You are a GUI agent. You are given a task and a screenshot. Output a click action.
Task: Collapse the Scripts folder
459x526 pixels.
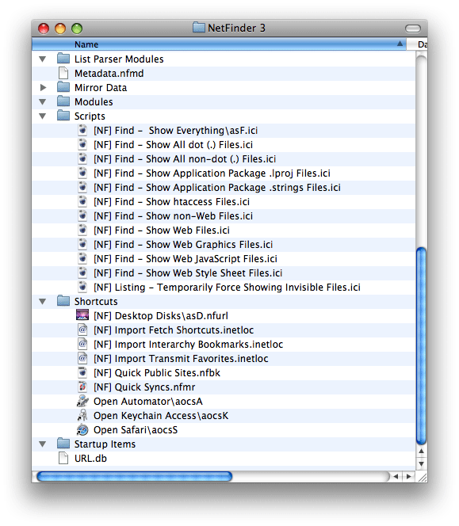click(x=42, y=116)
